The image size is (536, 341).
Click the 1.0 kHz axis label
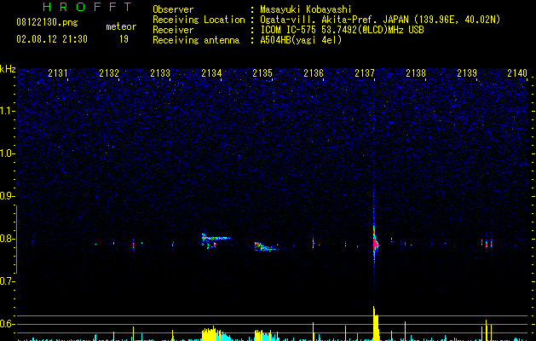click(8, 153)
